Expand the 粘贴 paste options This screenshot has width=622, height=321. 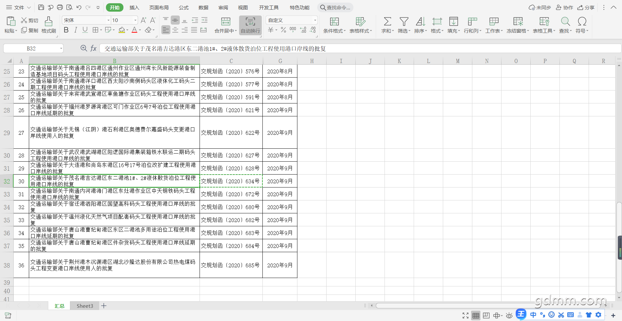point(11,31)
